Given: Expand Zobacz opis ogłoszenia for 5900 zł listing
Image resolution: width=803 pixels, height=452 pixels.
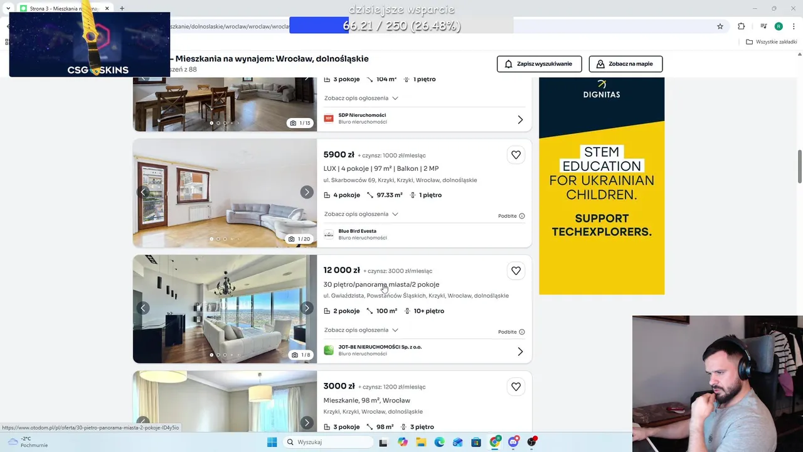Looking at the screenshot, I should 361,214.
